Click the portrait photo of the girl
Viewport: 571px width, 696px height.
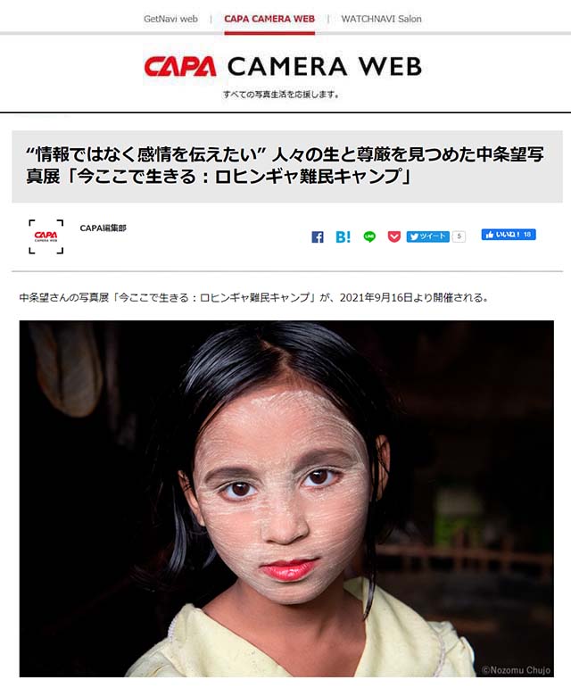pyautogui.click(x=286, y=499)
